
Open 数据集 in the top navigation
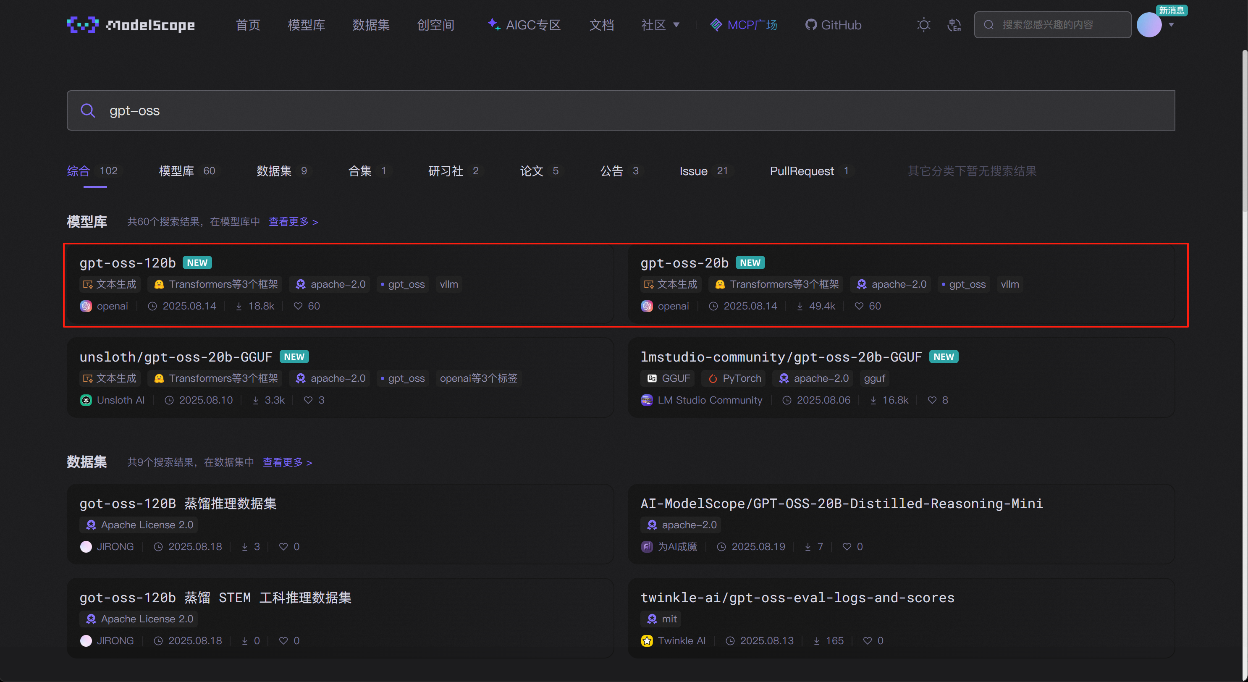[x=371, y=25]
